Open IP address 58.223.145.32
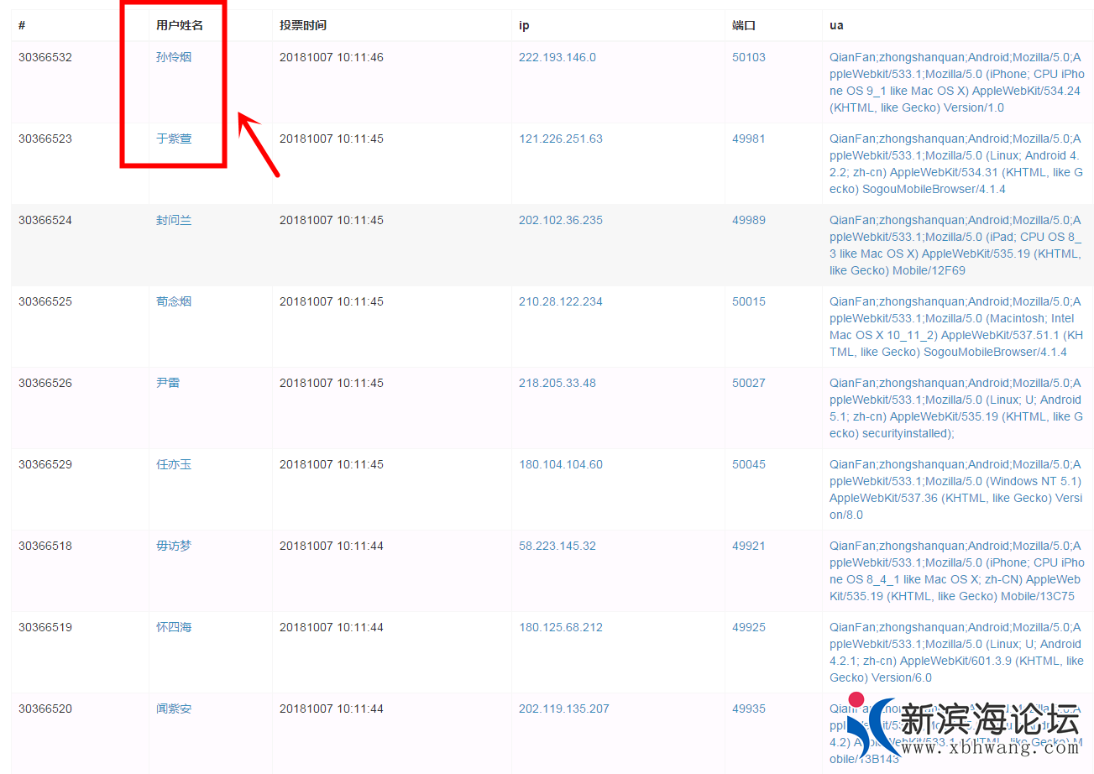Screen dimensions: 1094x774 pyautogui.click(x=557, y=546)
